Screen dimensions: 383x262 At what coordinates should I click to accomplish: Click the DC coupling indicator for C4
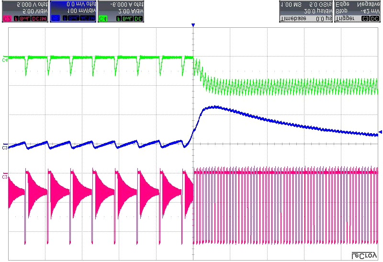138,19
